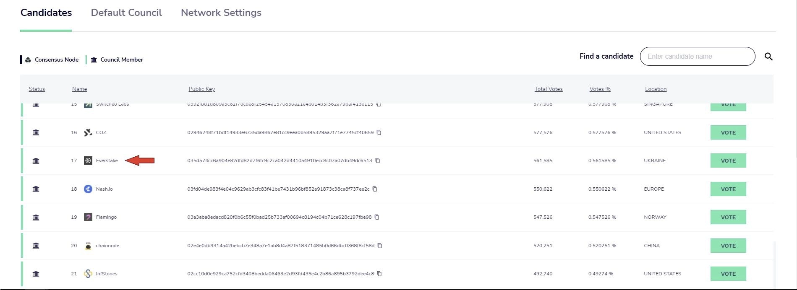797x290 pixels.
Task: Sort by the Name column header
Action: [x=79, y=89]
